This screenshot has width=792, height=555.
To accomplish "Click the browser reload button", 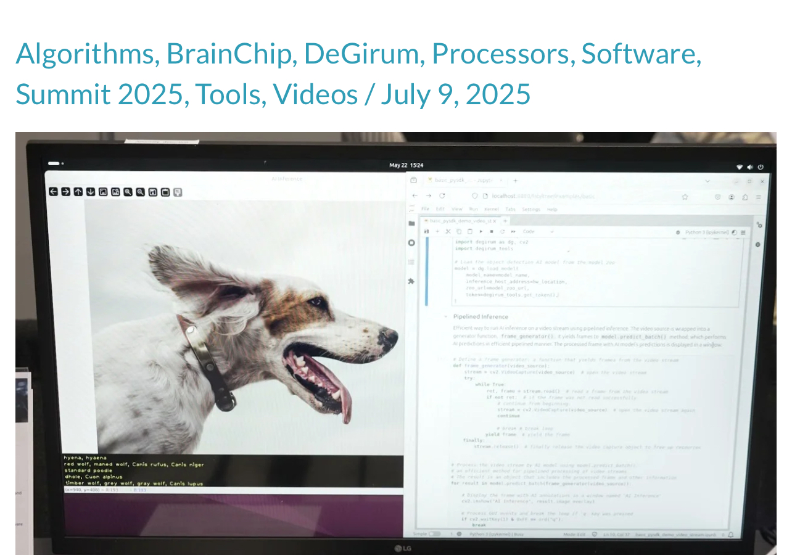I will [442, 196].
